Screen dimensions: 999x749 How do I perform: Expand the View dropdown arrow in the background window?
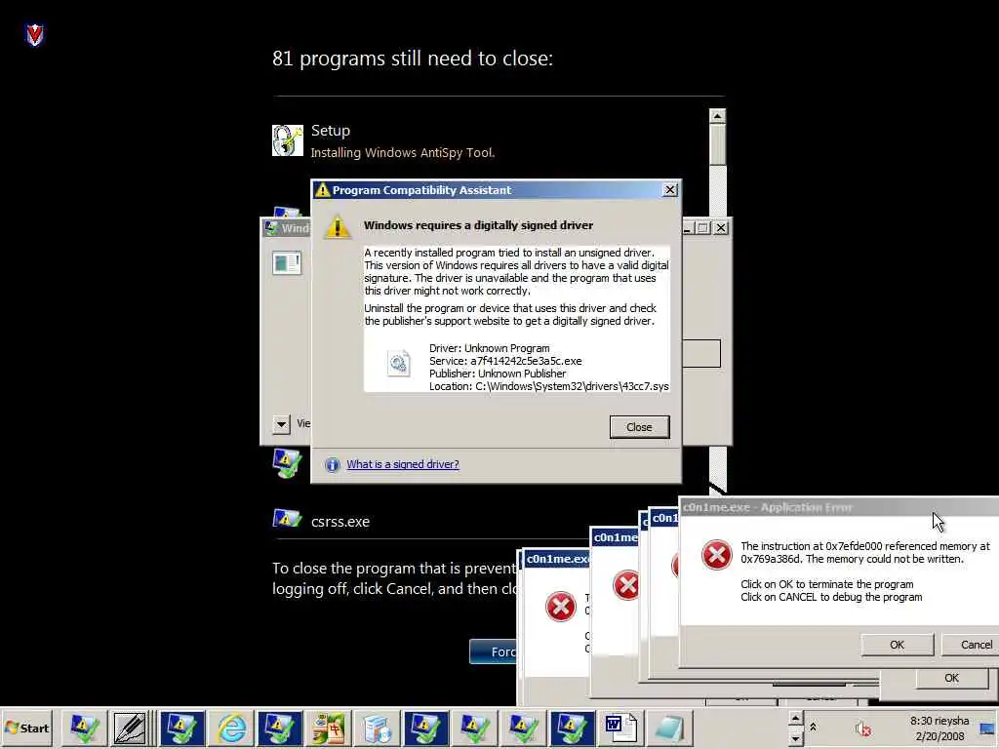(x=281, y=424)
